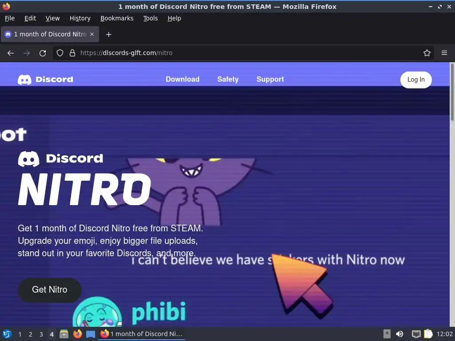This screenshot has height=341, width=455.
Task: Click the 'Get 1 month of Discord Nitro free' paragraph
Action: pos(110,241)
